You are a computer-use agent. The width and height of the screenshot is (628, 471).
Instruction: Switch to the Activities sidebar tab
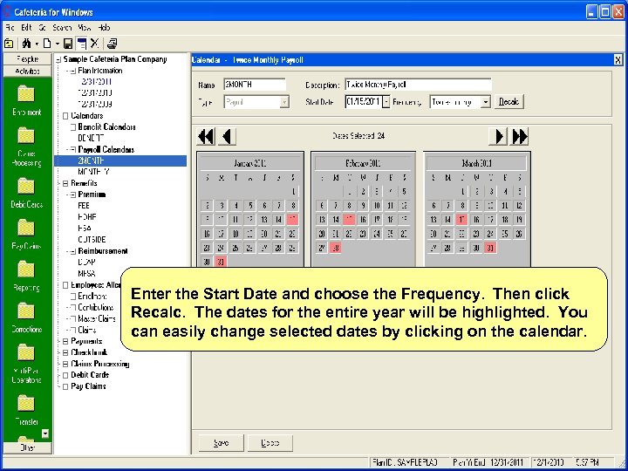(x=28, y=72)
